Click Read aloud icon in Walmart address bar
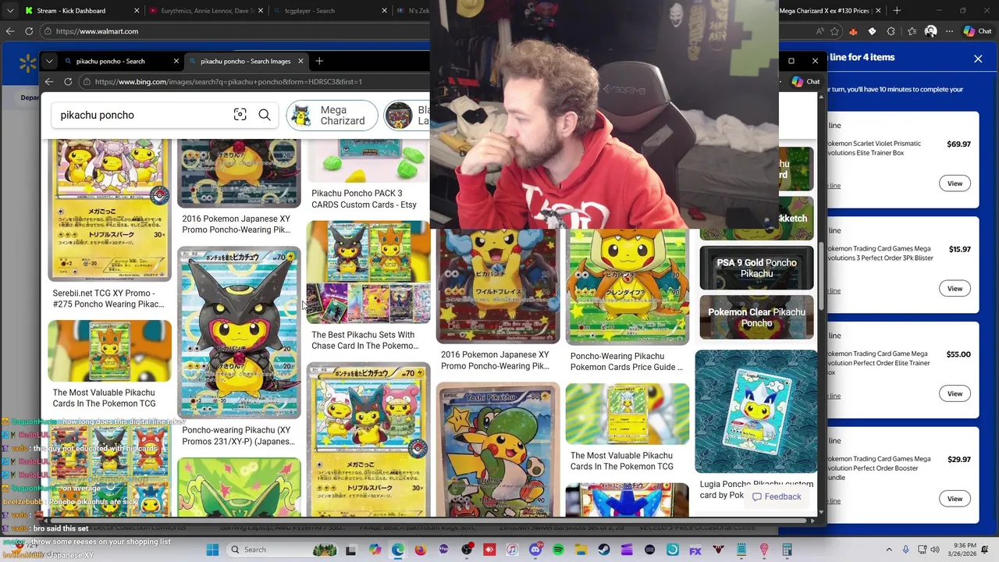Image resolution: width=999 pixels, height=562 pixels. [x=819, y=31]
